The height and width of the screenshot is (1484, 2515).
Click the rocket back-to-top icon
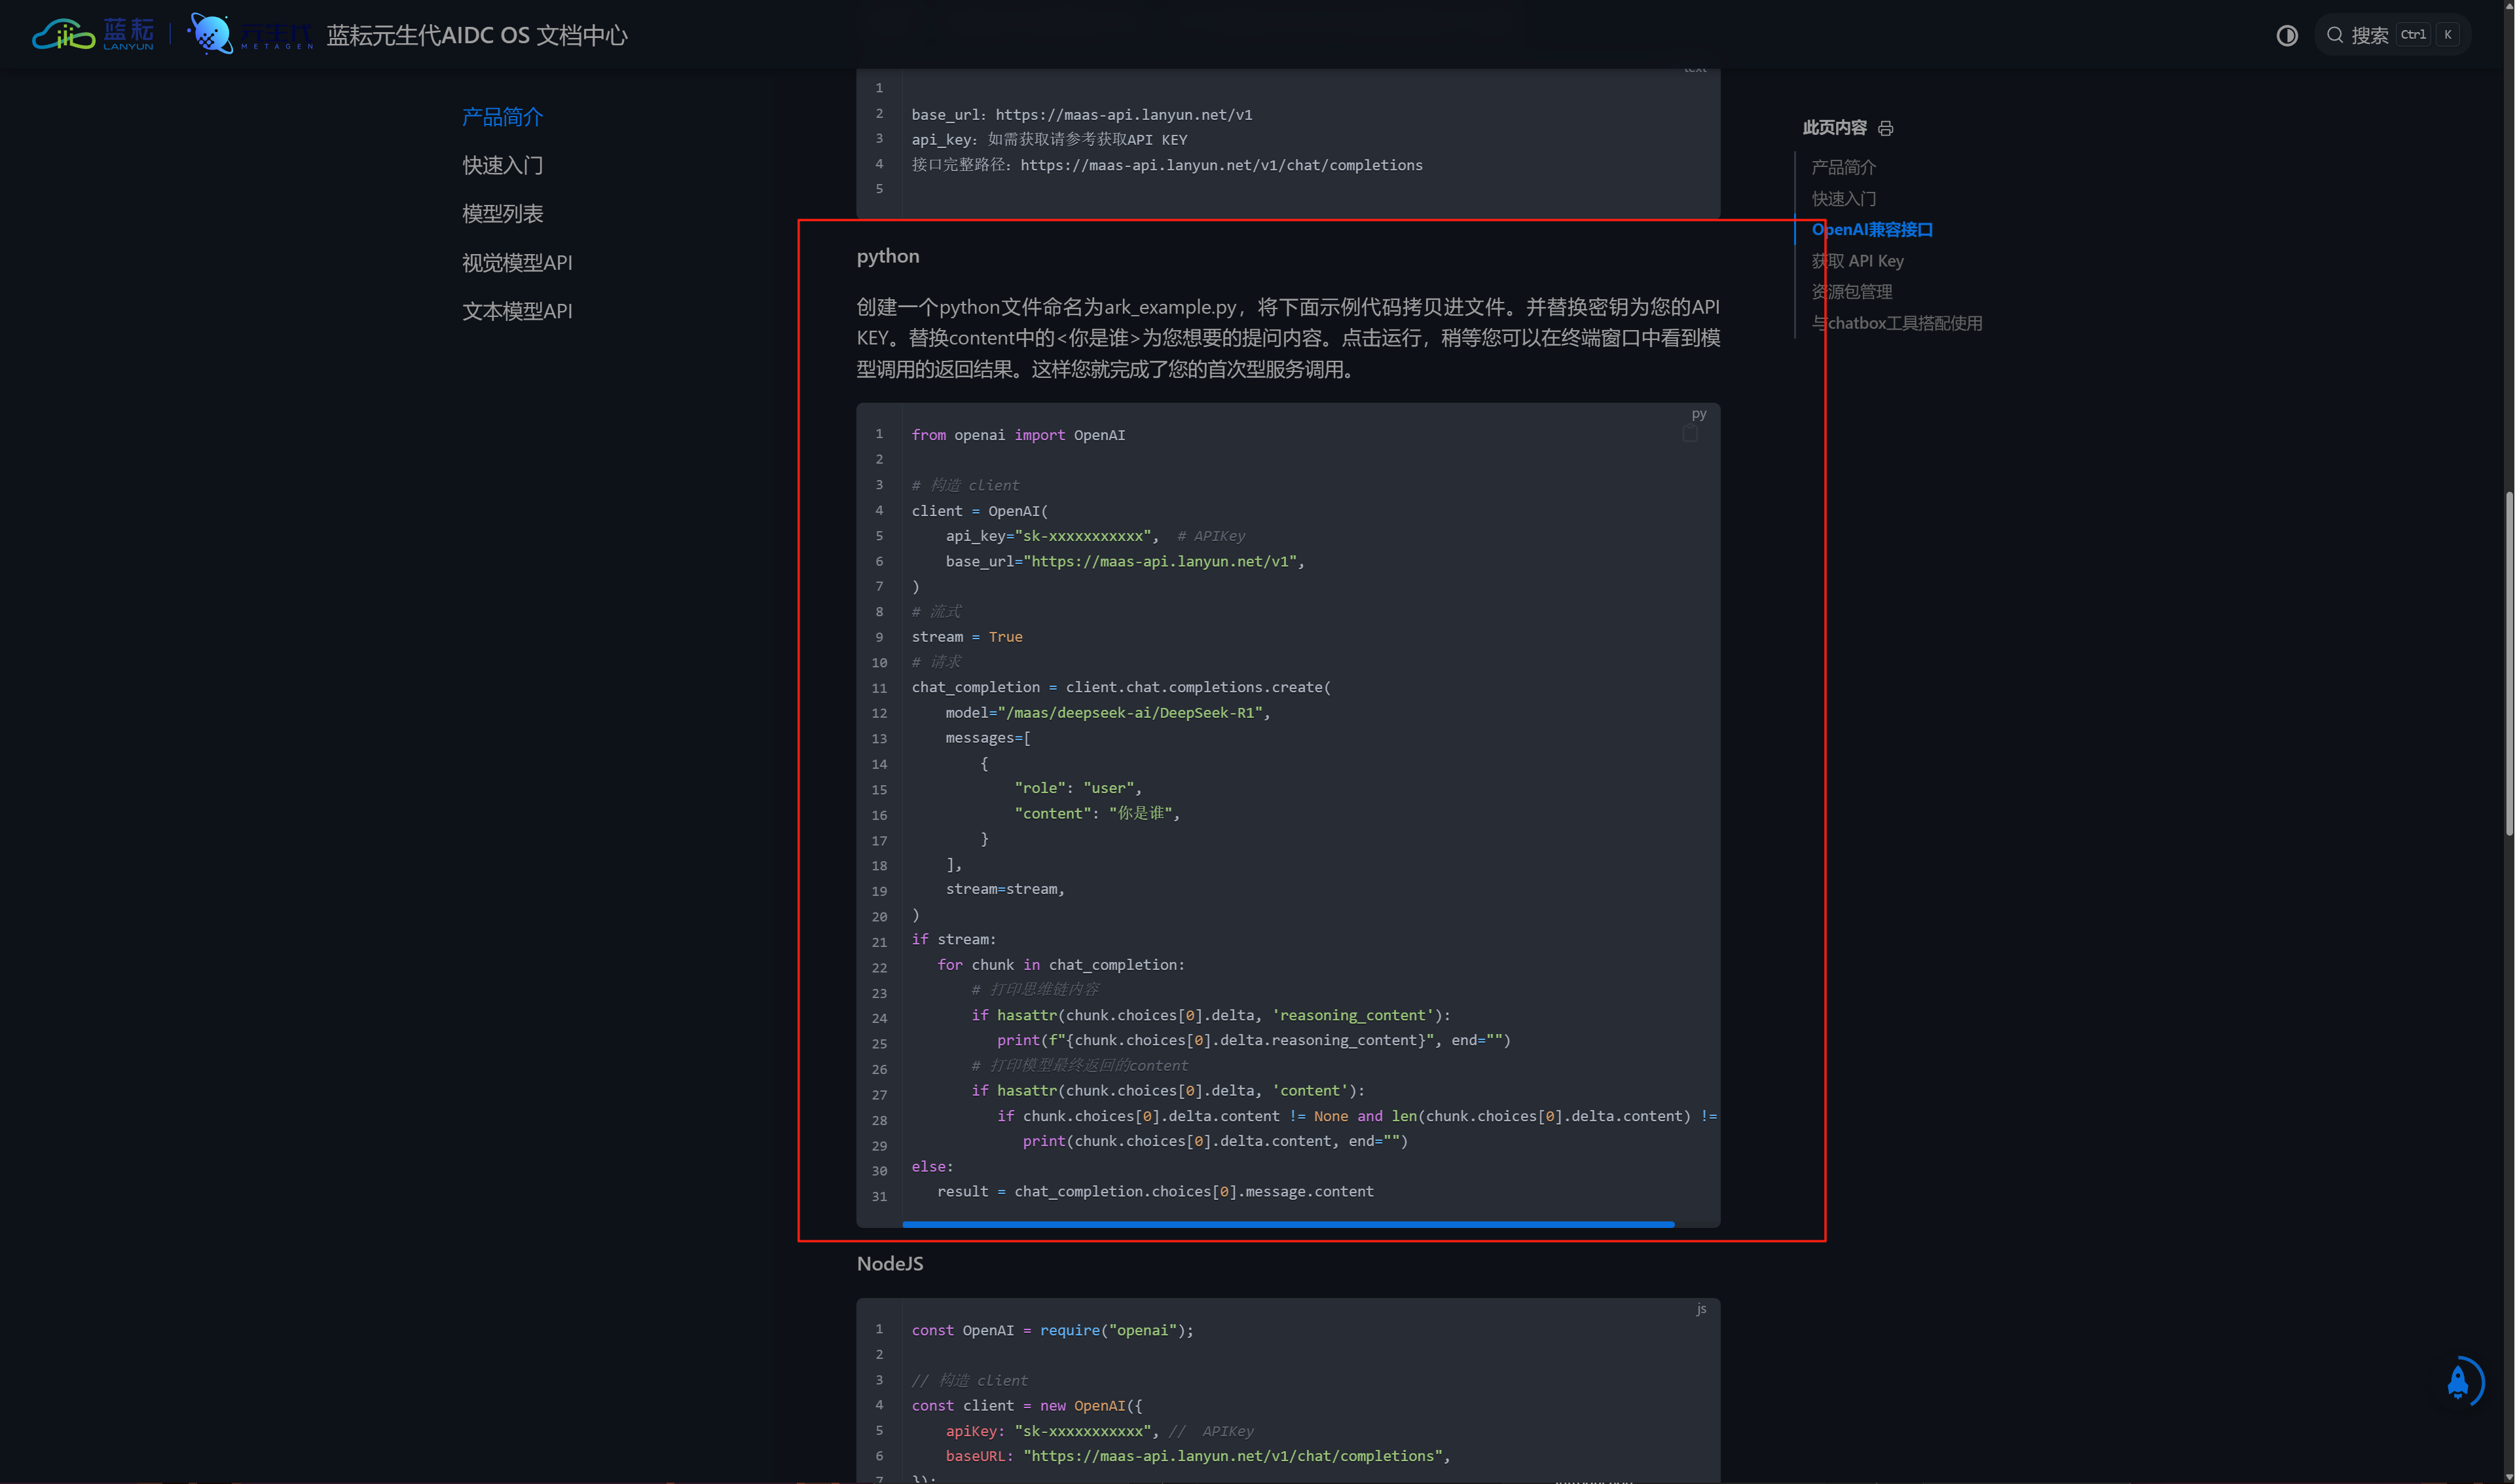[2458, 1382]
